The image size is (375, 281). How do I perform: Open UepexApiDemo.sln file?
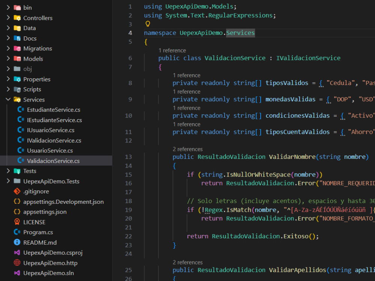click(48, 273)
